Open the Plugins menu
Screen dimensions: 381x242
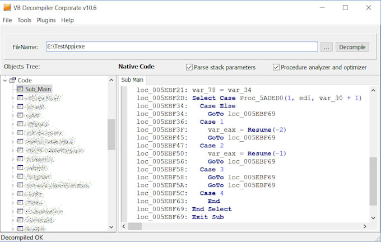[x=46, y=20]
